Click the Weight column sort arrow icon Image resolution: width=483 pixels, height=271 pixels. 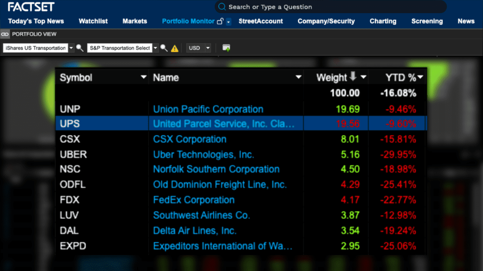click(x=353, y=77)
